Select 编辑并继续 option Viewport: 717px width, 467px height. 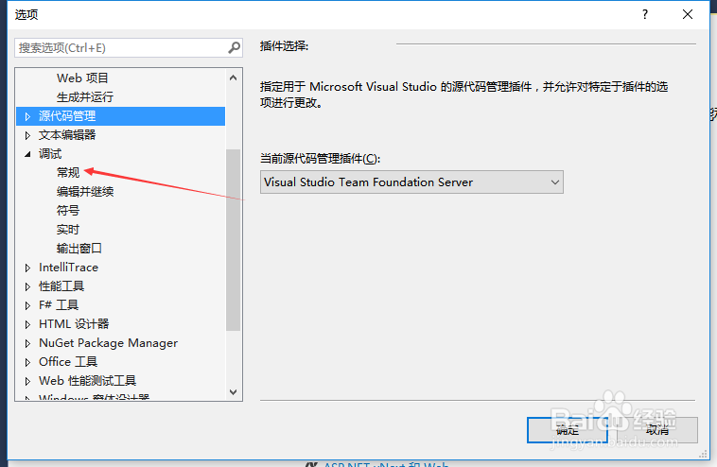(85, 192)
